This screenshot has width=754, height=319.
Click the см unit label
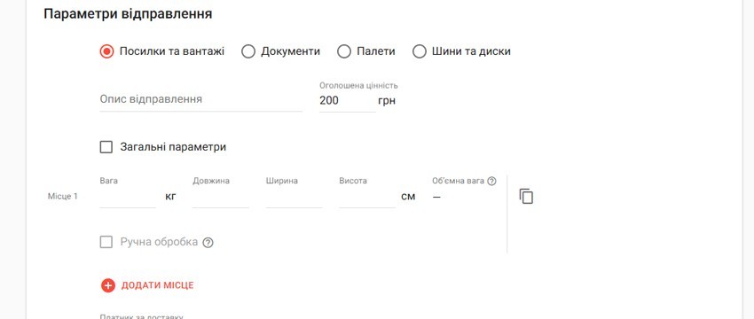408,197
